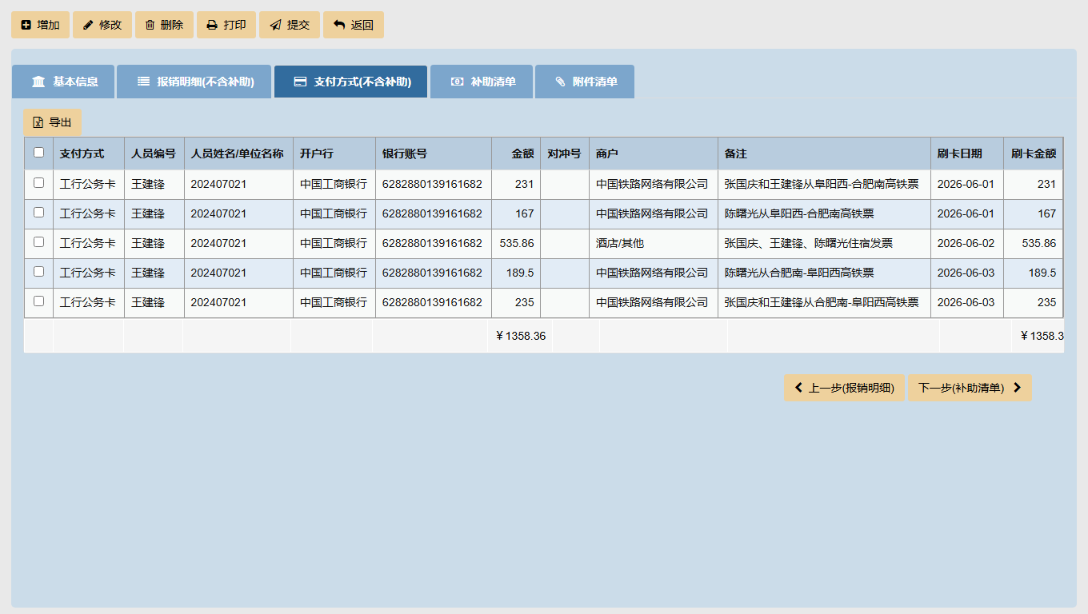The height and width of the screenshot is (614, 1088).
Task: Click the 人员编号 column header
Action: point(154,153)
